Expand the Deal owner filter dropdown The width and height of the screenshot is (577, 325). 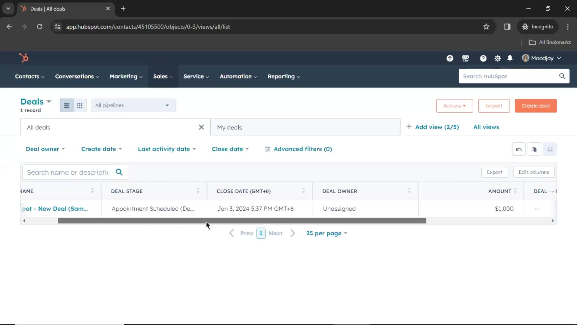point(45,149)
